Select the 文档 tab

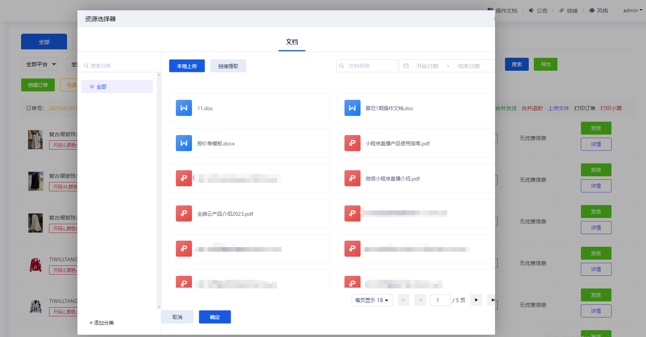[x=292, y=42]
